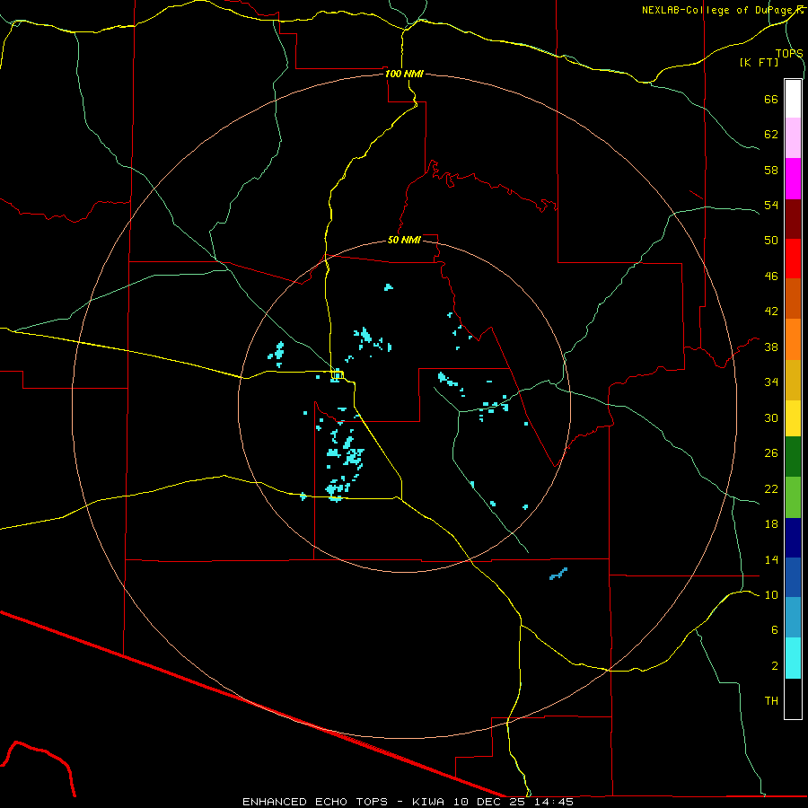Click the KIWA radar site square marker
The image size is (808, 808).
[x=337, y=375]
